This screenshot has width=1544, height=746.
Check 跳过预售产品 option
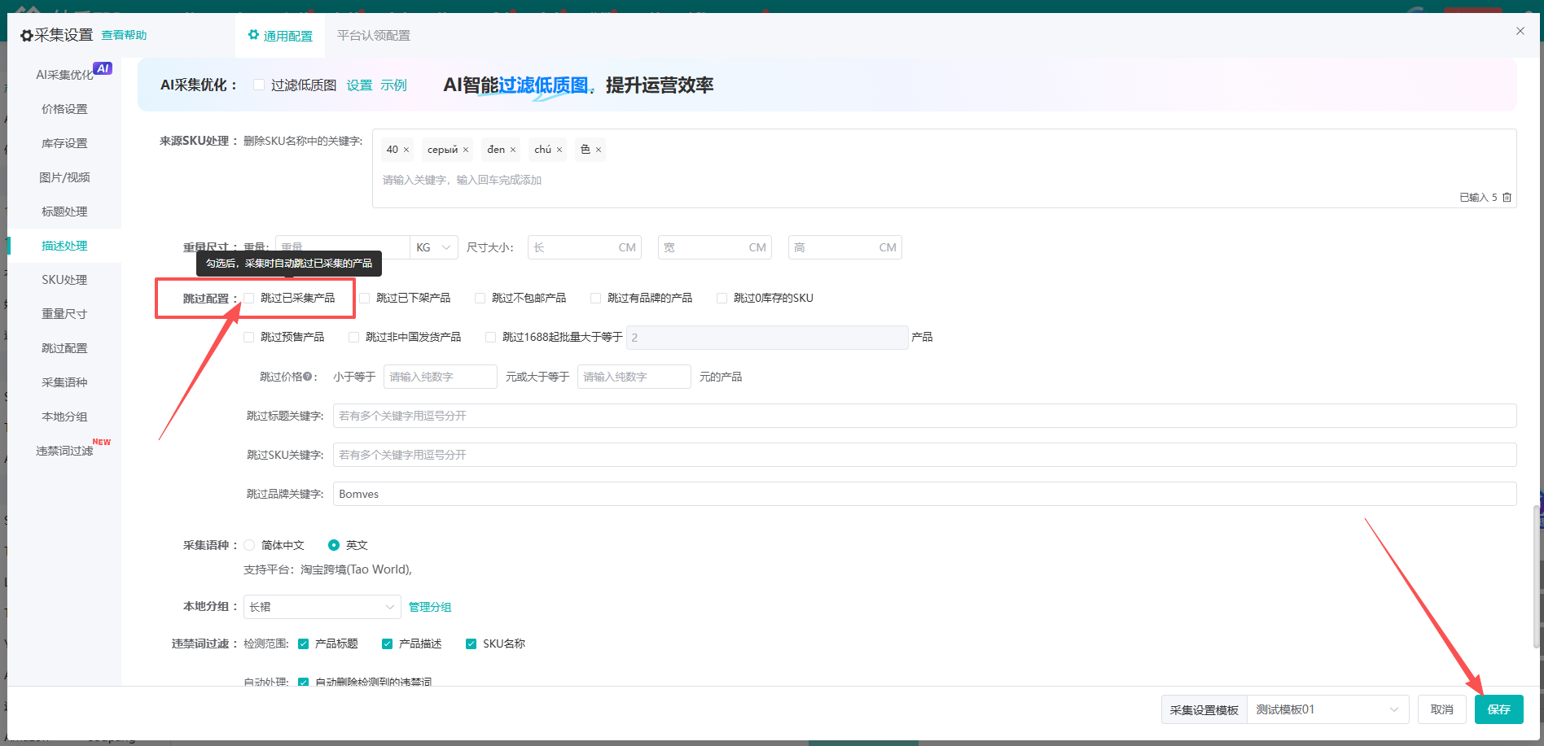[249, 337]
